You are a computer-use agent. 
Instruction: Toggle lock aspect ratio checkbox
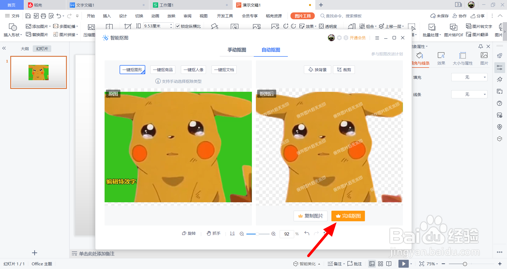click(178, 26)
